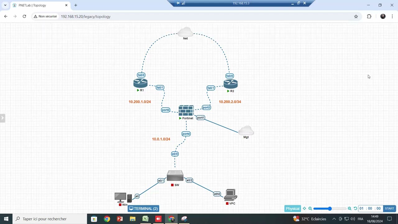Reload the PNETLab page
Viewport: 398px width, 224px height.
point(24,16)
